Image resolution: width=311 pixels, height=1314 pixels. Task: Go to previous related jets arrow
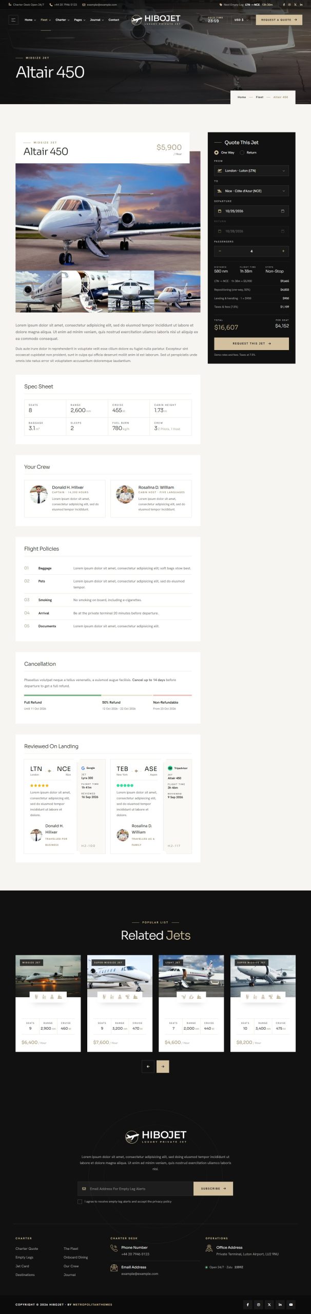(x=148, y=1066)
